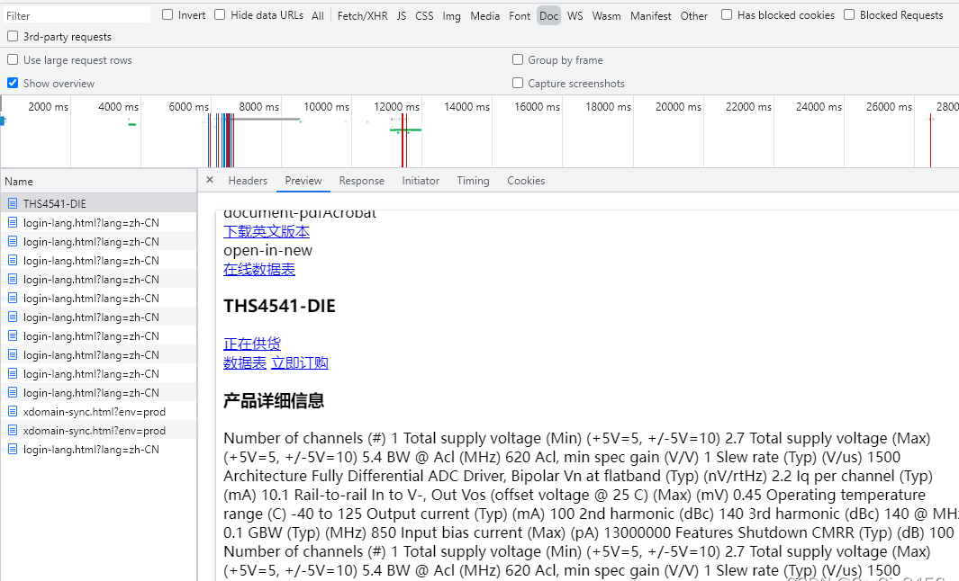Click the Filter input field
Screen dimensions: 959x581
76,15
